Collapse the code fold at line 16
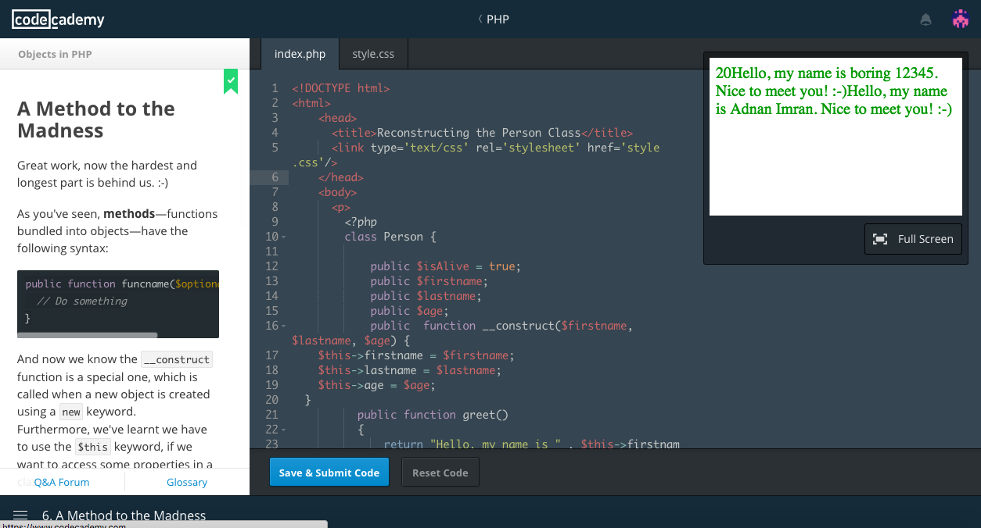 point(283,326)
